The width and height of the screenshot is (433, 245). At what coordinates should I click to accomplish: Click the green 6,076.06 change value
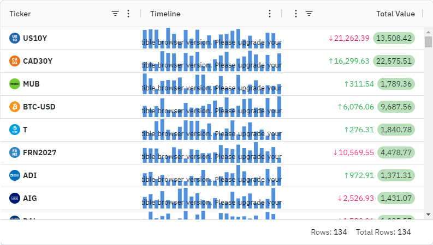(355, 107)
